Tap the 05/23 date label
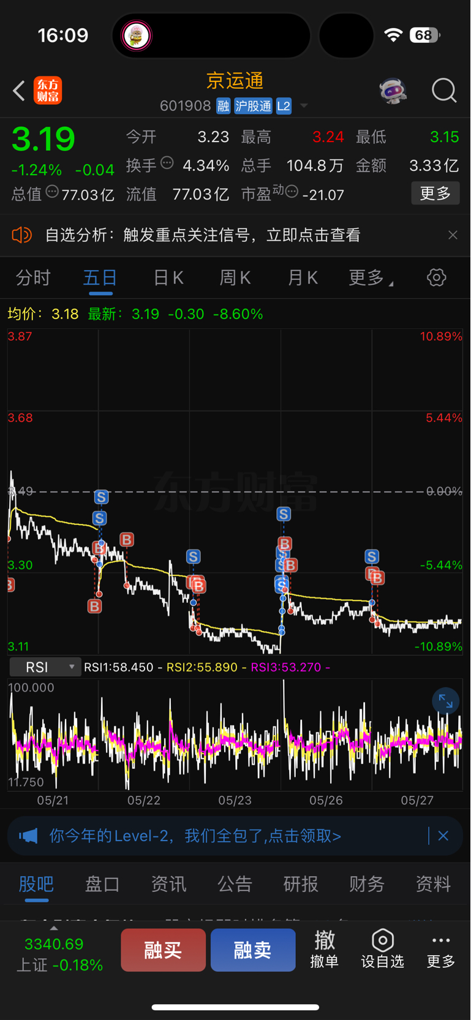Viewport: 471px width, 1020px height. click(x=235, y=800)
